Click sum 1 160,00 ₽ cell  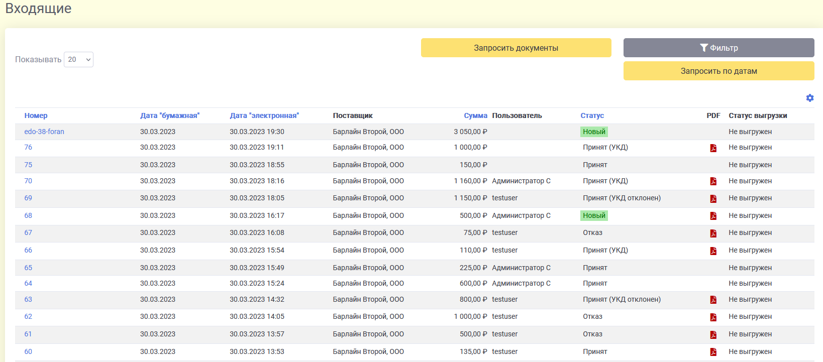tap(470, 181)
